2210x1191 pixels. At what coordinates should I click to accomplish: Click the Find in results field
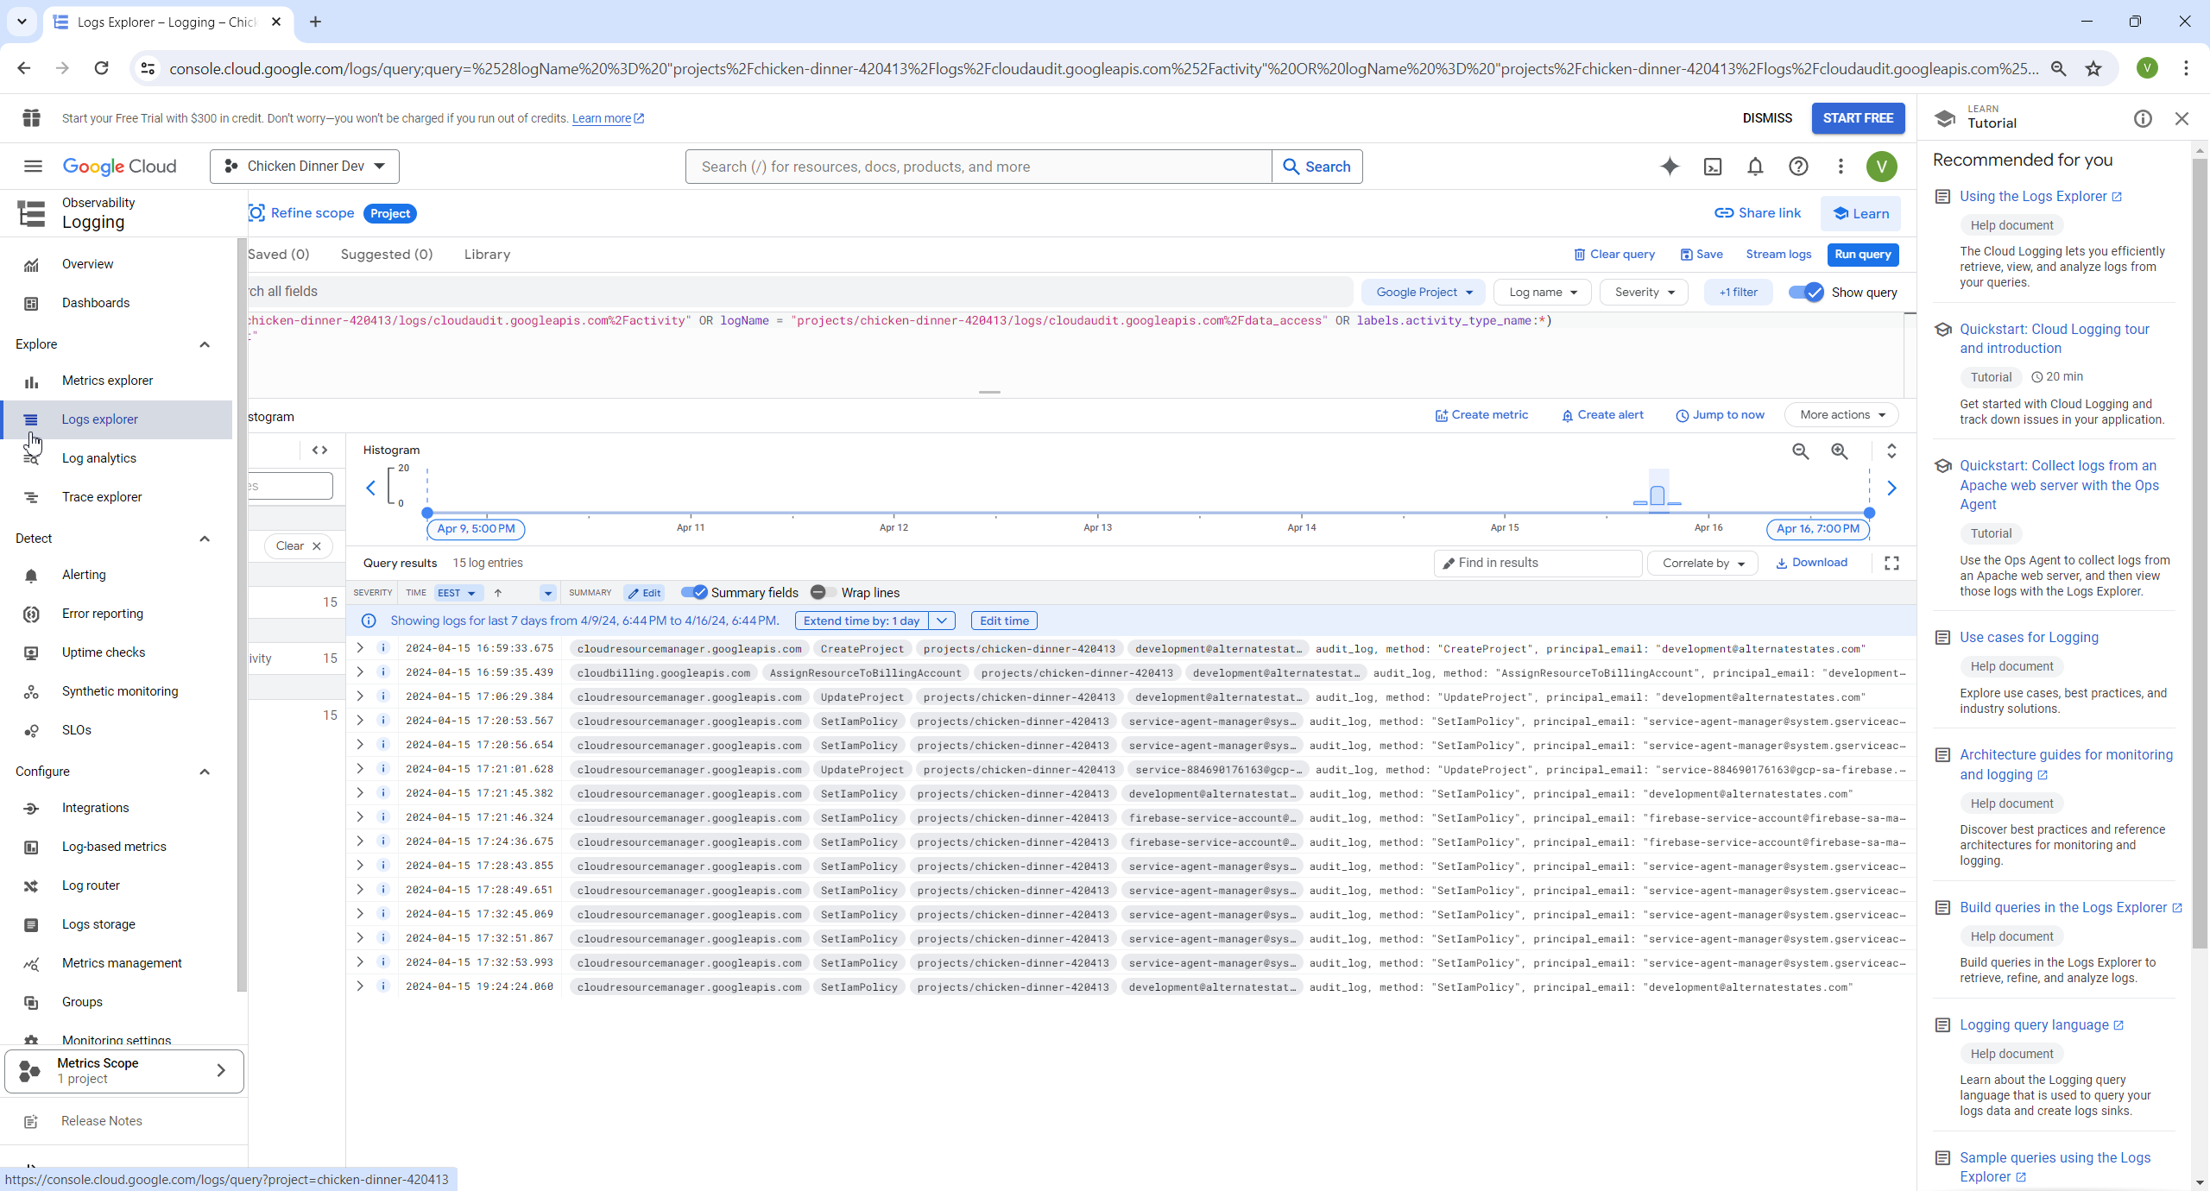[1538, 563]
